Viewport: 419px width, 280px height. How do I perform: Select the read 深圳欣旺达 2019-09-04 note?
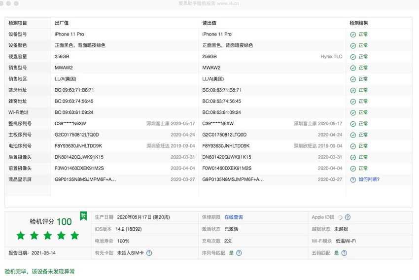click(x=318, y=146)
